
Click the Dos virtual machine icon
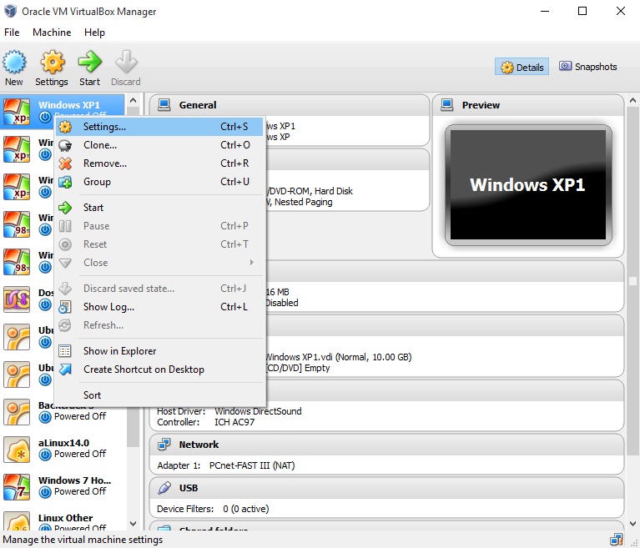17,299
